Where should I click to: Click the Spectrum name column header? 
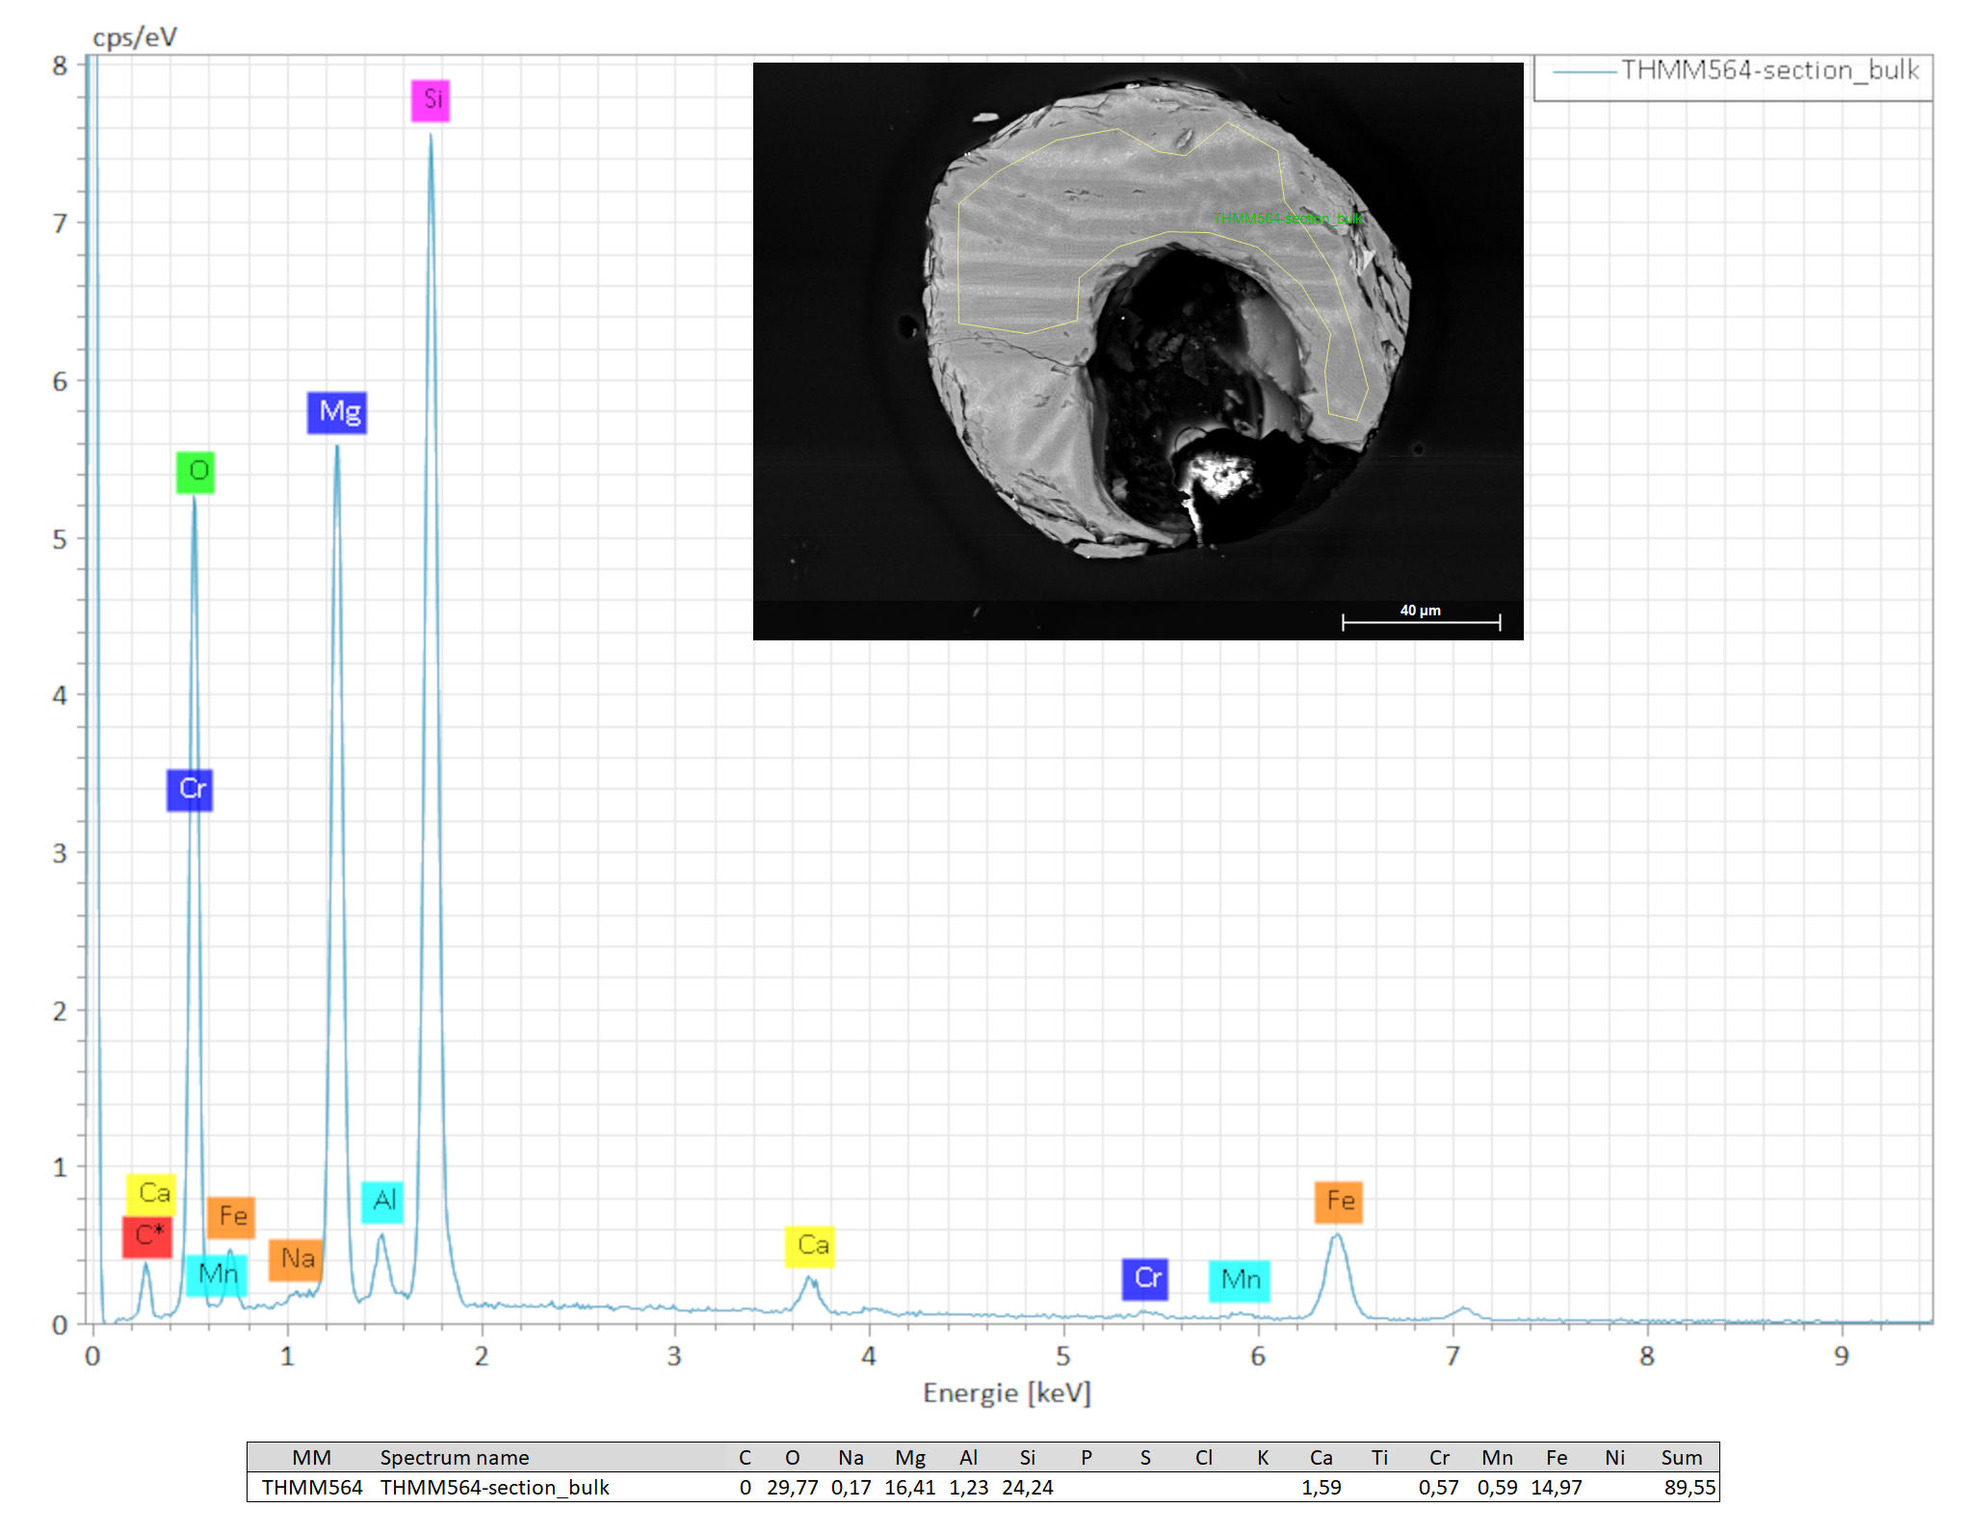(x=455, y=1457)
